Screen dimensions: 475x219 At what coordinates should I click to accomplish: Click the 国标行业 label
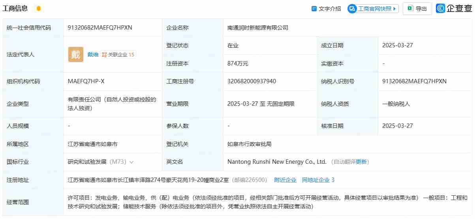point(18,162)
